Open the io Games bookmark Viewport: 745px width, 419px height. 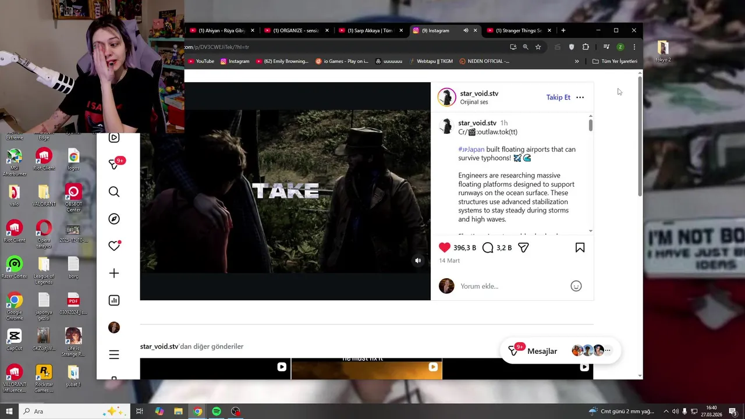[x=342, y=61]
